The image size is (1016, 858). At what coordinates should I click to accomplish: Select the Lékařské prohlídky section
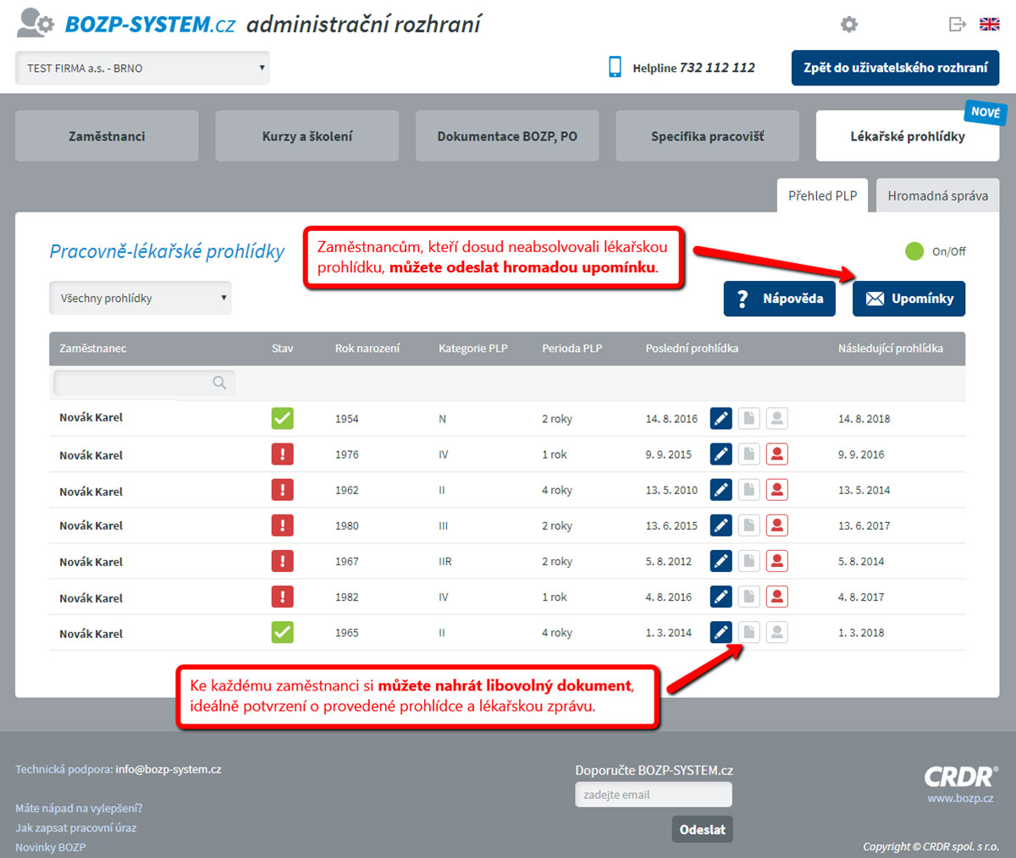[x=908, y=136]
